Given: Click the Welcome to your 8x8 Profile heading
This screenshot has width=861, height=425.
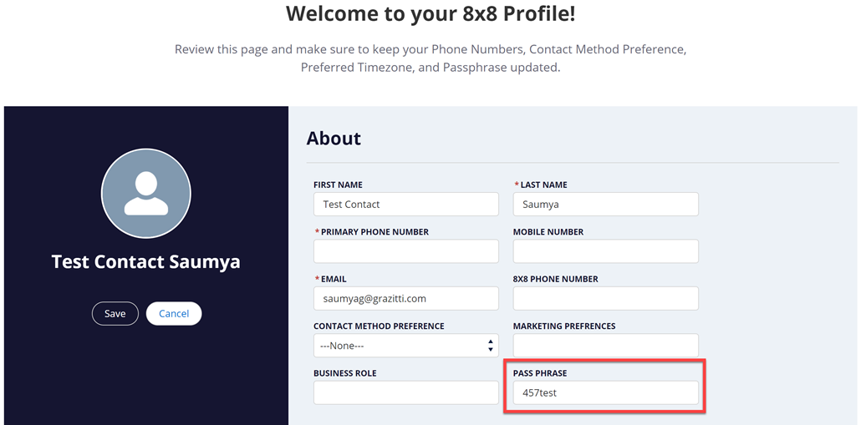Looking at the screenshot, I should point(430,13).
